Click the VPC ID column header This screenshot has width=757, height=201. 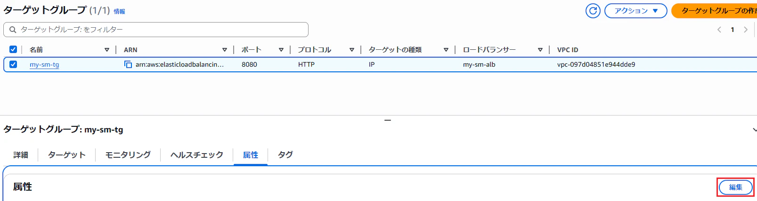[568, 50]
